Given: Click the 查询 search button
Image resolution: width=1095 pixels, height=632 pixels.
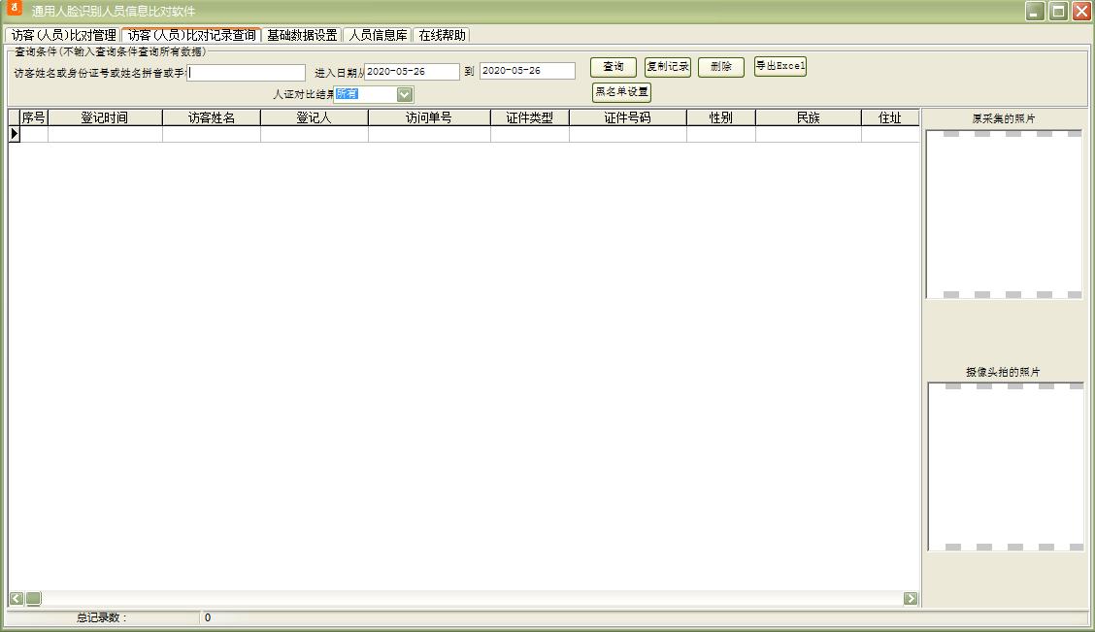Looking at the screenshot, I should pyautogui.click(x=613, y=67).
